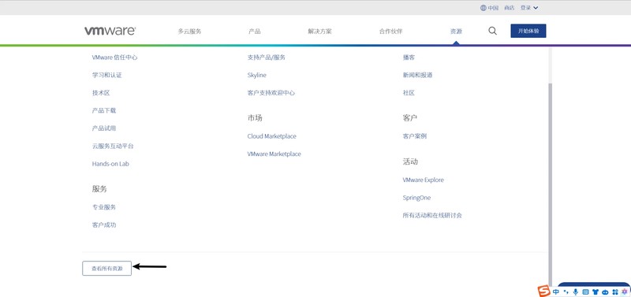
Task: Open the search magnifier icon
Action: pyautogui.click(x=492, y=31)
